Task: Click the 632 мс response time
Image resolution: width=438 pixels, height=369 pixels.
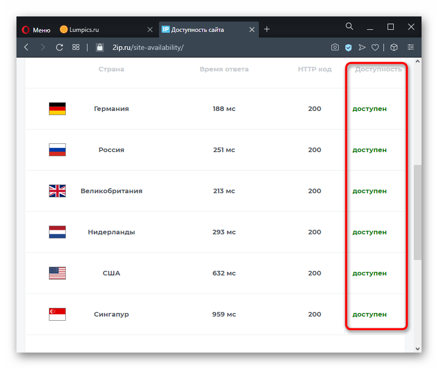Action: [224, 273]
